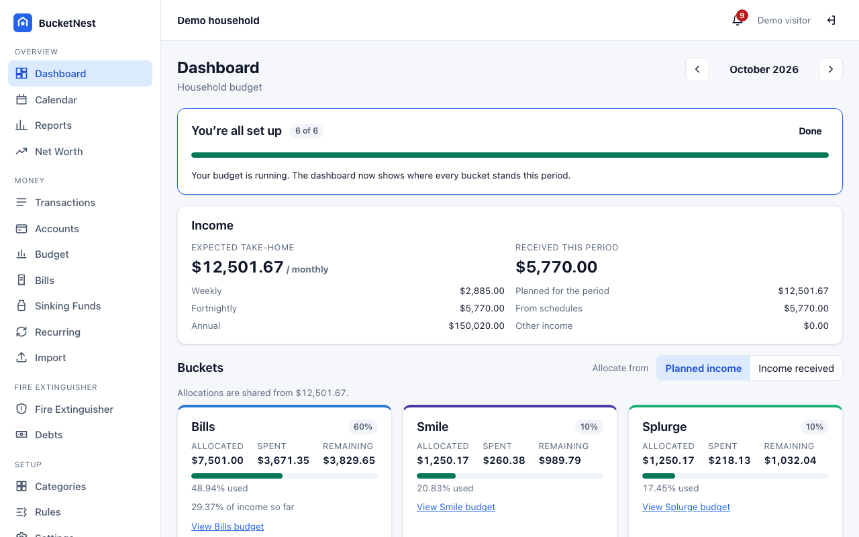
Task: Click the Calendar sidebar icon
Action: (x=21, y=100)
